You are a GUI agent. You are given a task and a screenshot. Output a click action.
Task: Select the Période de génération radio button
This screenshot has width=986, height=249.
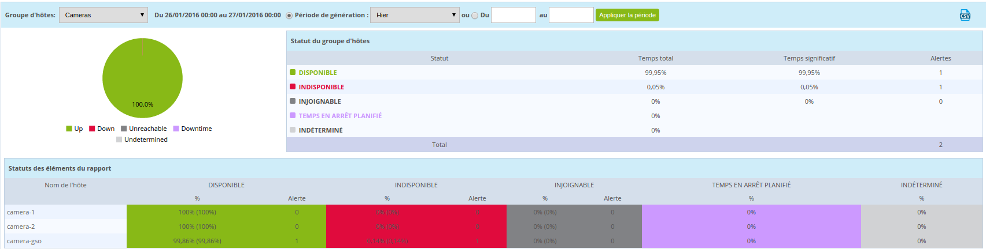(x=289, y=16)
